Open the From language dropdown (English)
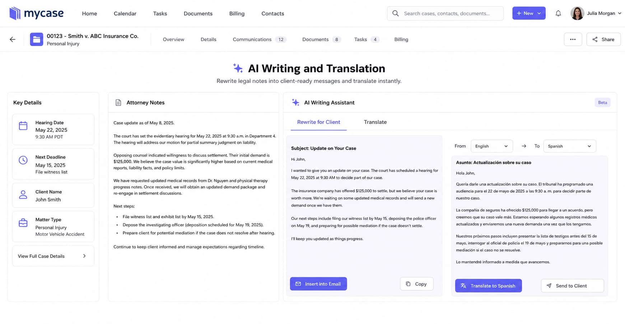 tap(491, 146)
